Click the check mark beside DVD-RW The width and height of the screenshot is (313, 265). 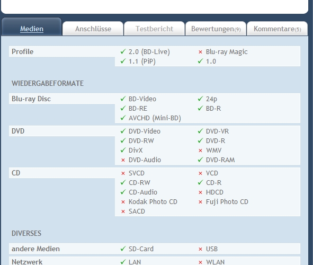click(123, 140)
